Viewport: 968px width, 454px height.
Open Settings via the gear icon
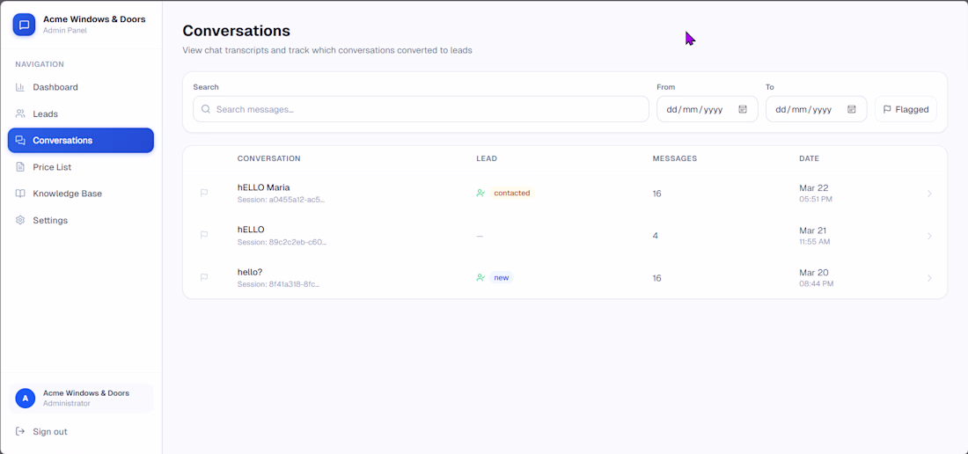click(20, 220)
